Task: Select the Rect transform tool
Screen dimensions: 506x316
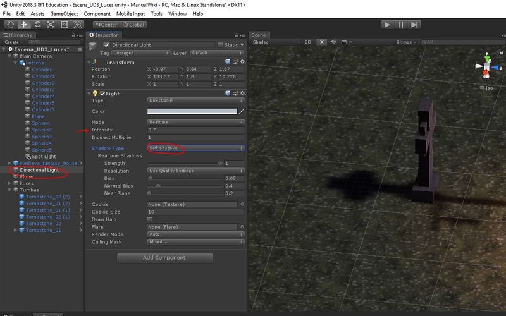Action: [x=65, y=25]
